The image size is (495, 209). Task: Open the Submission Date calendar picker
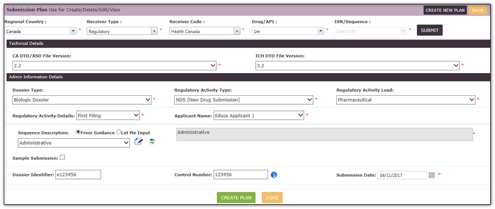(x=431, y=176)
